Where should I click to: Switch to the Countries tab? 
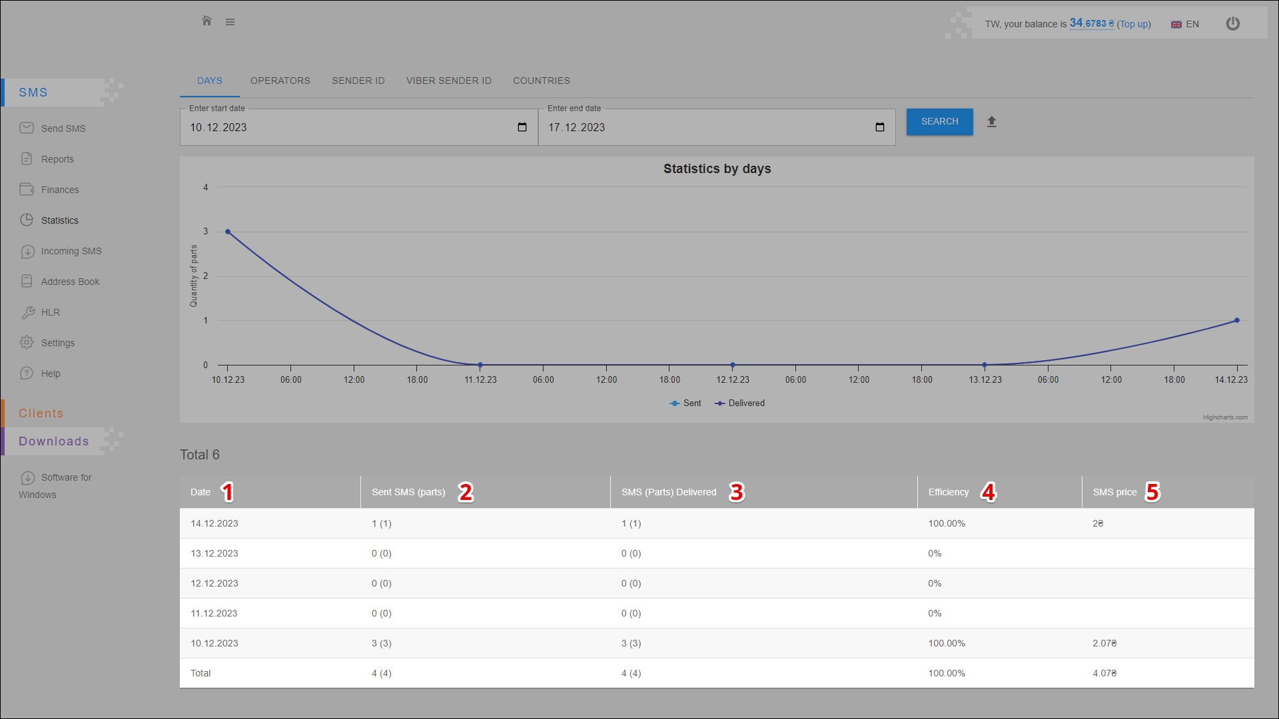pyautogui.click(x=541, y=81)
